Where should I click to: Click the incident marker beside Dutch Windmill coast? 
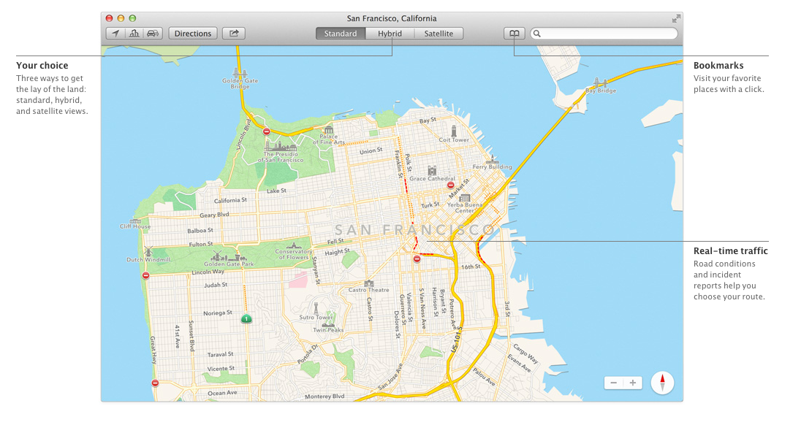click(146, 275)
